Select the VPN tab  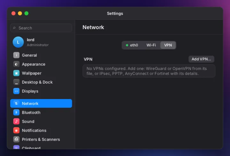pos(168,45)
